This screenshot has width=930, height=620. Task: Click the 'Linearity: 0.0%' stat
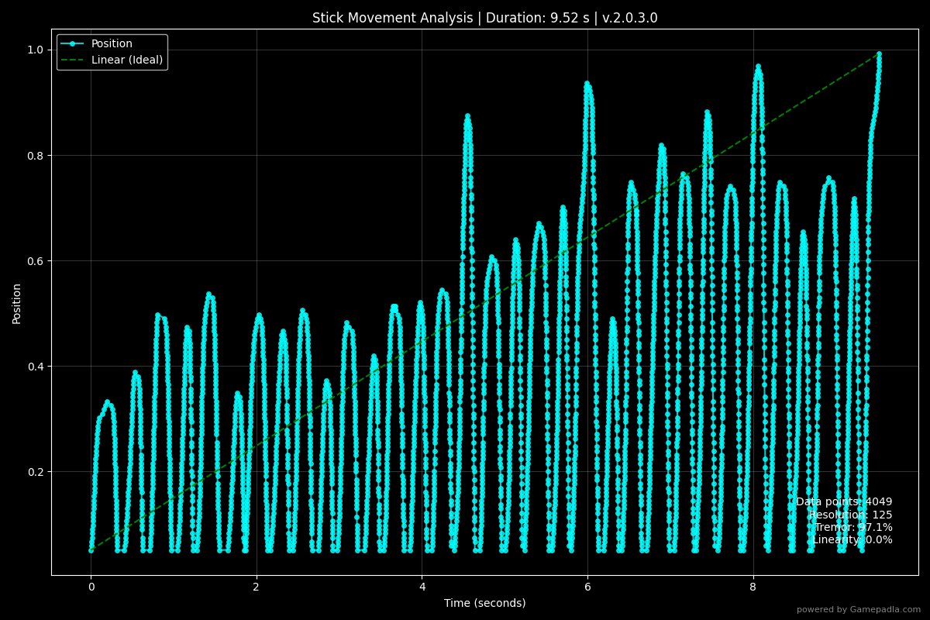click(x=852, y=539)
